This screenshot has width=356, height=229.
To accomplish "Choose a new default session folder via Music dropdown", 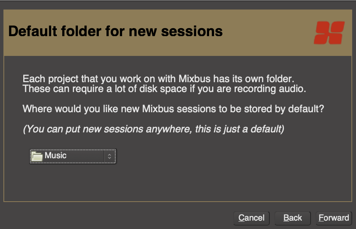I will pos(72,156).
